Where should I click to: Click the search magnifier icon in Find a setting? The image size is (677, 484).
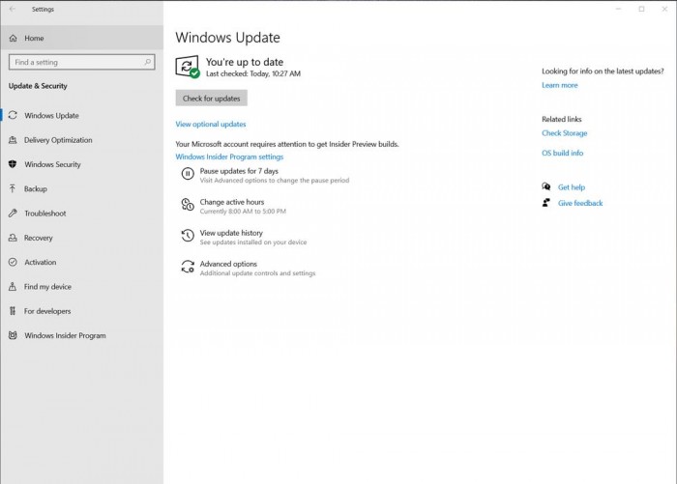(148, 62)
